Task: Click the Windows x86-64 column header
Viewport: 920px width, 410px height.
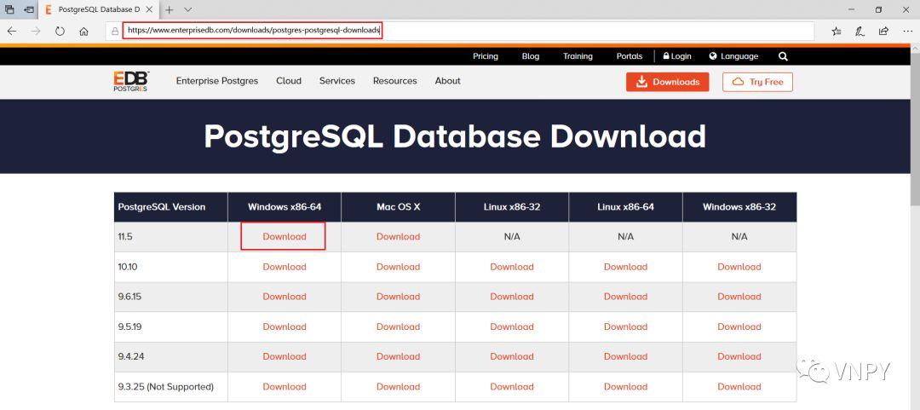Action: pyautogui.click(x=285, y=207)
